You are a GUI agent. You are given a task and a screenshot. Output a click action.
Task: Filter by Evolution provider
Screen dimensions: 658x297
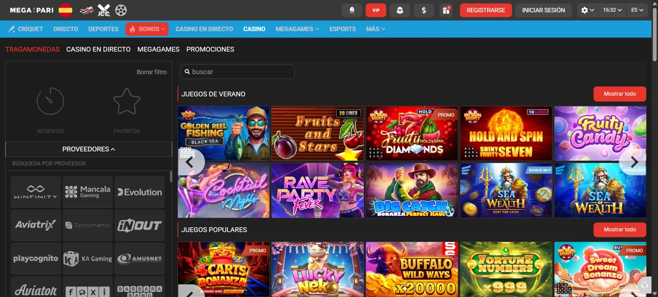click(140, 192)
